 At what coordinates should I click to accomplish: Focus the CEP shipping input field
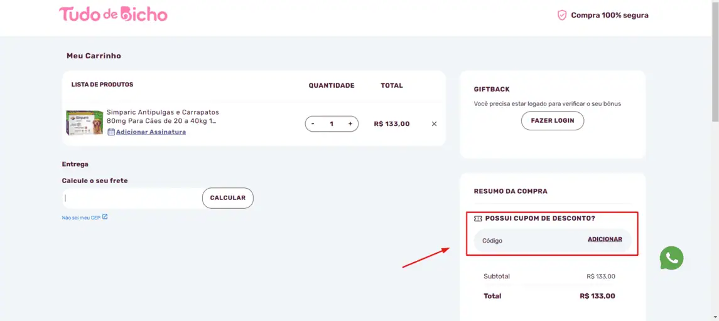[132, 198]
